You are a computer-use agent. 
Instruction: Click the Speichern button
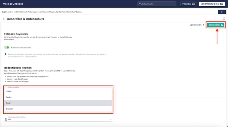(216, 25)
